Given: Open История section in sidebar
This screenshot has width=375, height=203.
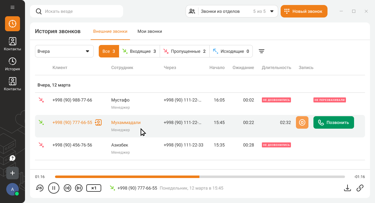Looking at the screenshot, I should [12, 64].
